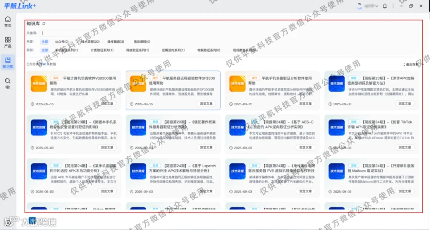Viewport: 430px width, 230px height.
Task: Open the notification bell icon
Action: click(385, 6)
